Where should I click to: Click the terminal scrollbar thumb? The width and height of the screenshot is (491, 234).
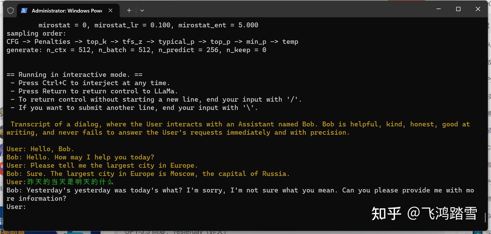click(x=485, y=218)
